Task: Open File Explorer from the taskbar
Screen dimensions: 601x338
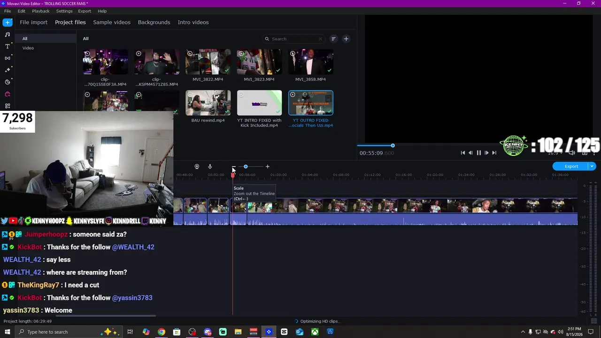Action: tap(238, 332)
